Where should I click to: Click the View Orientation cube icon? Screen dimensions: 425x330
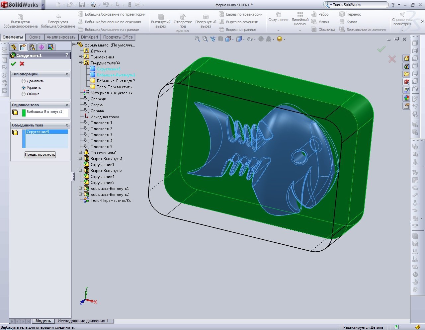[228, 39]
